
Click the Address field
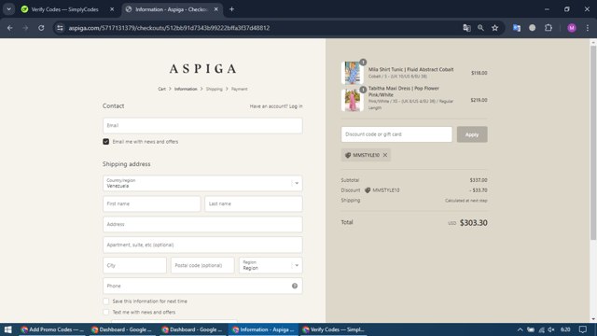(x=202, y=224)
